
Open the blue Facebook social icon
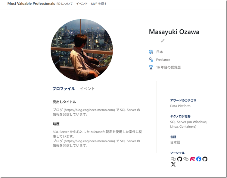pos(199,159)
